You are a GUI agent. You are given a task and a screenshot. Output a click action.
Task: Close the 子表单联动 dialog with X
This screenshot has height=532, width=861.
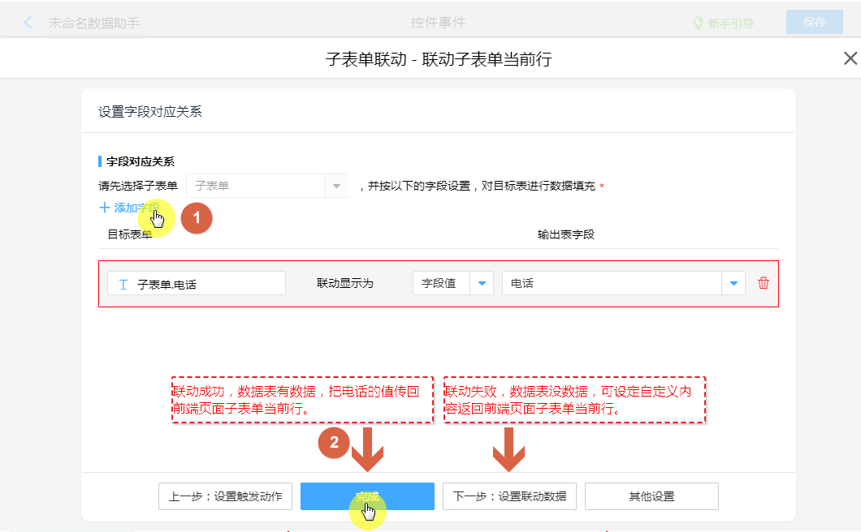[x=850, y=58]
